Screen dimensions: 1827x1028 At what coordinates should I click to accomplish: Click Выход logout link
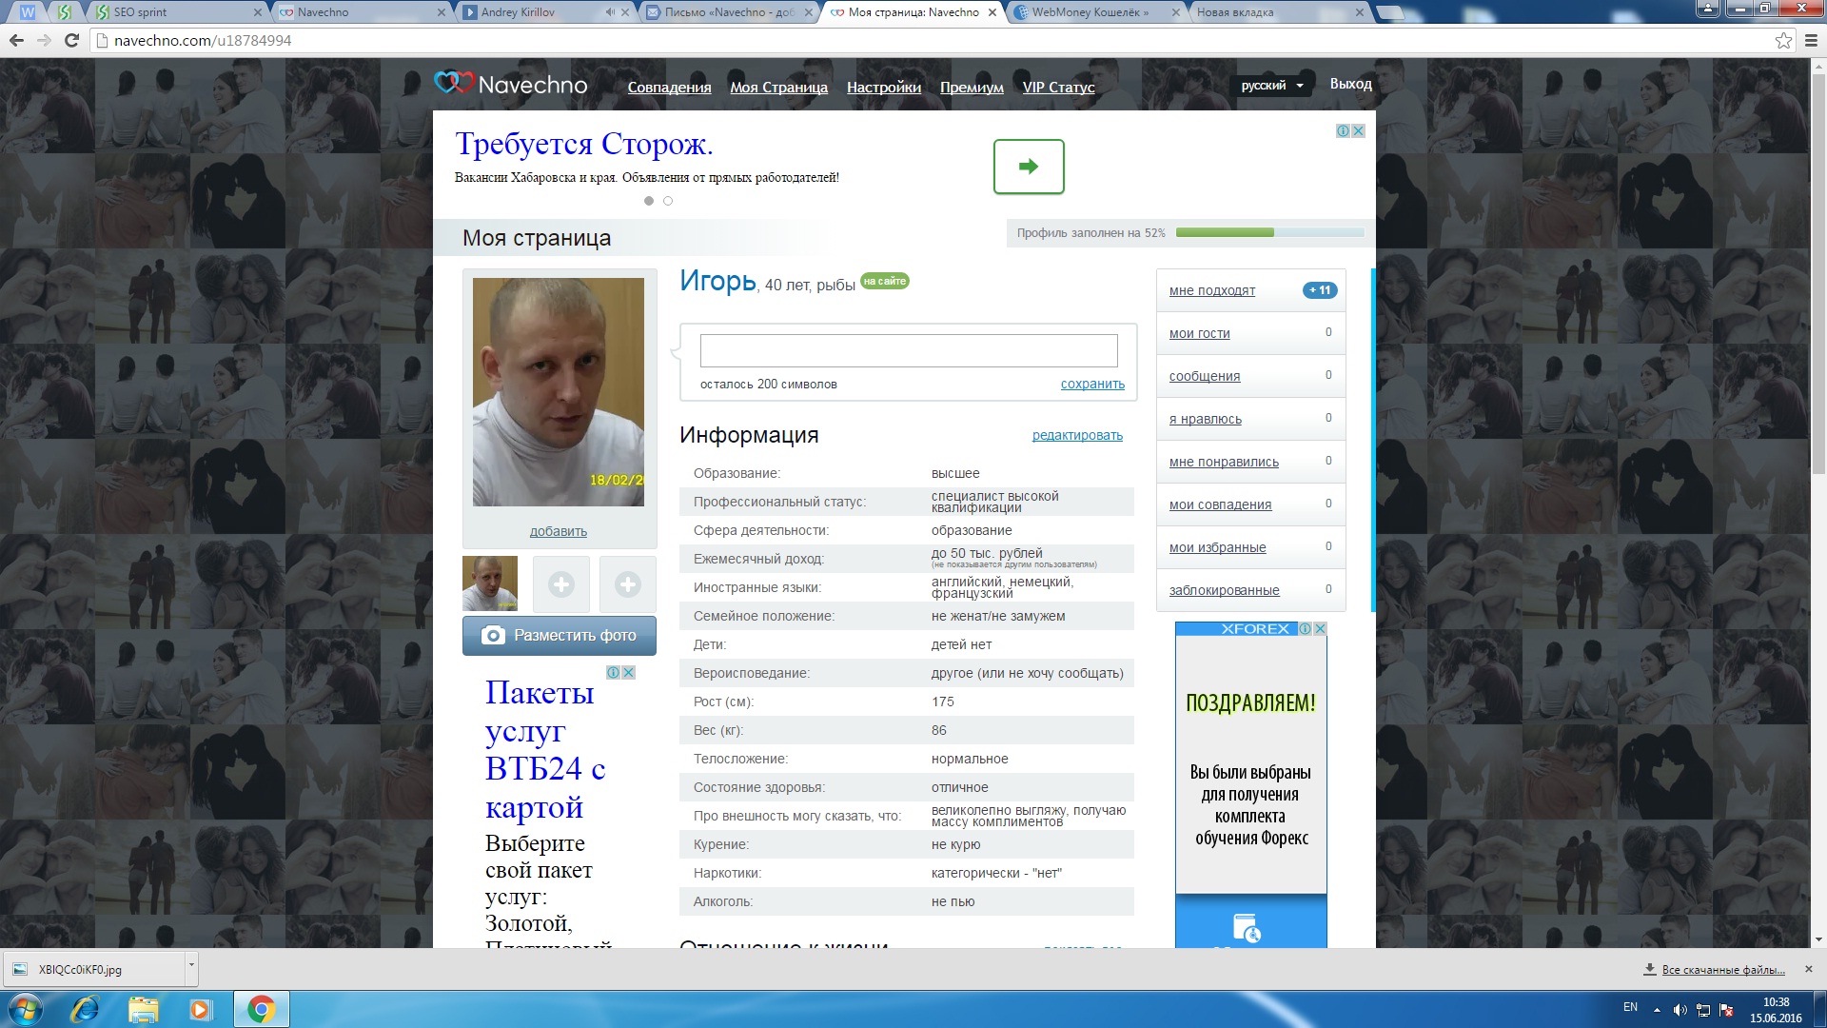click(1350, 84)
